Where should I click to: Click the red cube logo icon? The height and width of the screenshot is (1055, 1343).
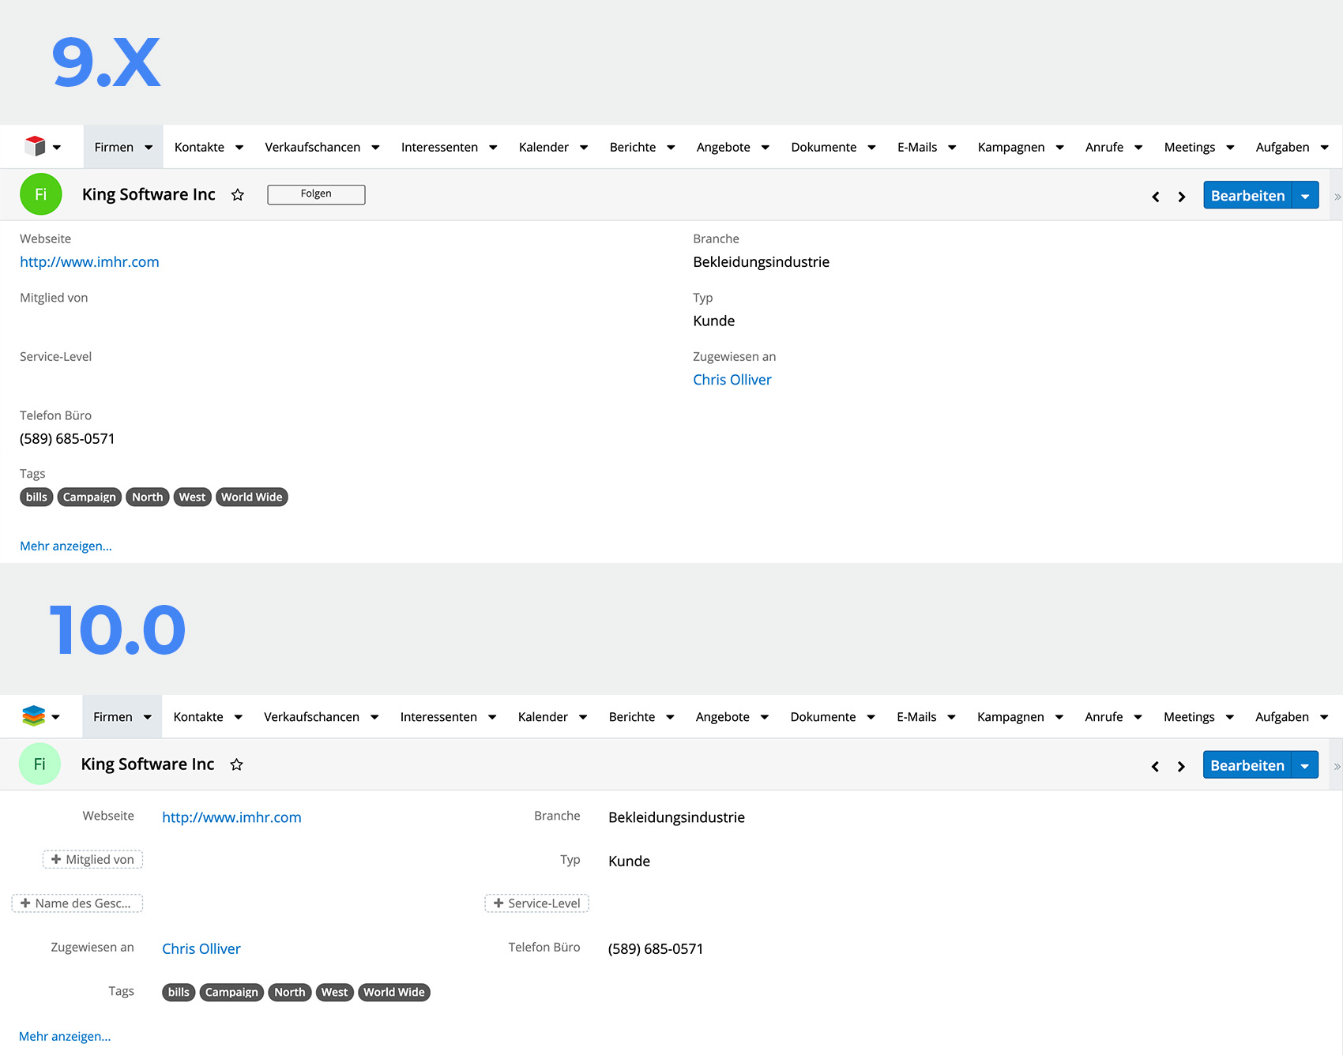click(35, 146)
